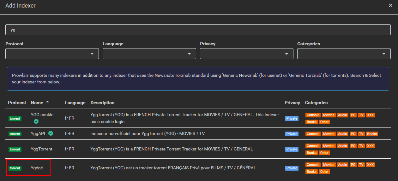This screenshot has width=398, height=181.
Task: Click the sort arrow beside Name
Action: pos(48,102)
